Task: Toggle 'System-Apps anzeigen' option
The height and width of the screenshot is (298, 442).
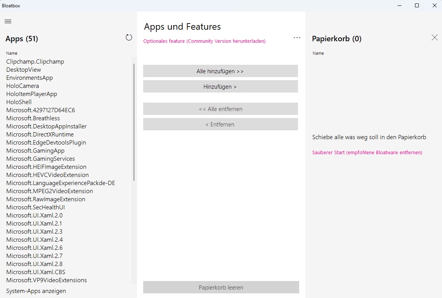Action: tap(36, 291)
